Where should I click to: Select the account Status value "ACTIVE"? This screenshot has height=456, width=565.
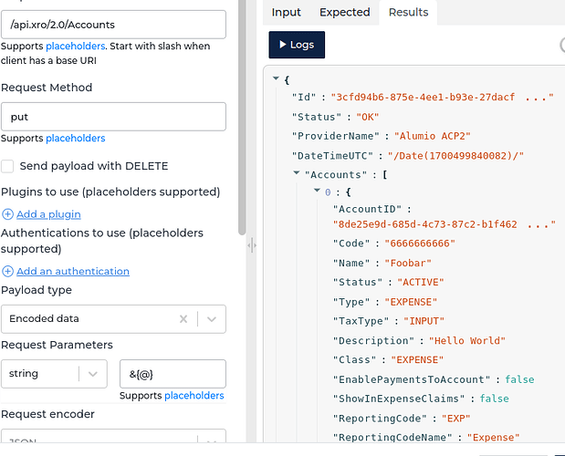(421, 282)
